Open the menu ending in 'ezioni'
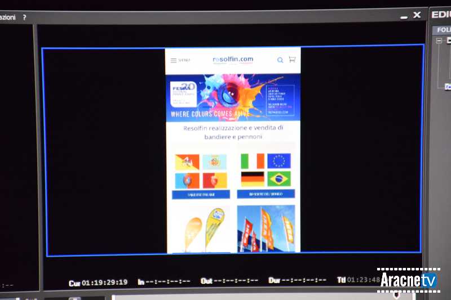The width and height of the screenshot is (451, 300). coord(7,17)
